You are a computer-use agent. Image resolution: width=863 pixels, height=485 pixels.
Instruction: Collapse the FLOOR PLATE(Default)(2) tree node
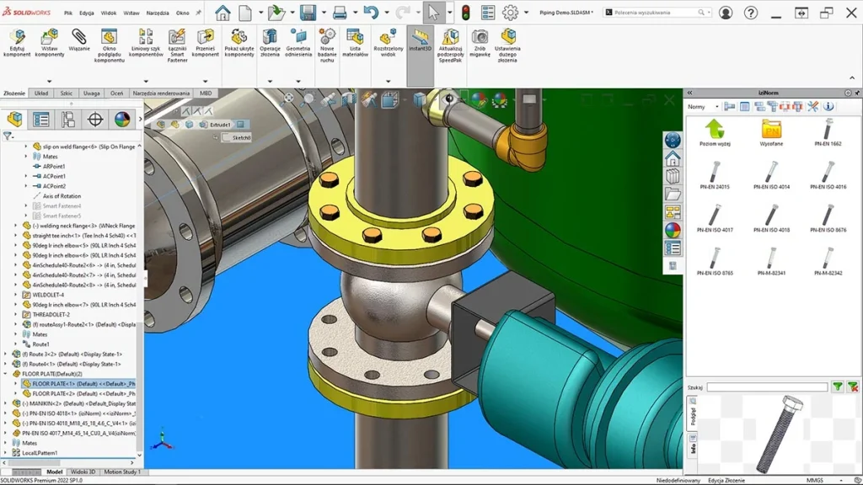(x=6, y=374)
